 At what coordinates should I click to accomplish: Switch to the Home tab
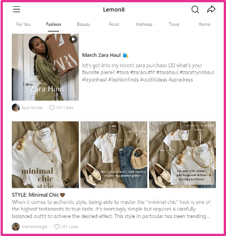(x=204, y=24)
